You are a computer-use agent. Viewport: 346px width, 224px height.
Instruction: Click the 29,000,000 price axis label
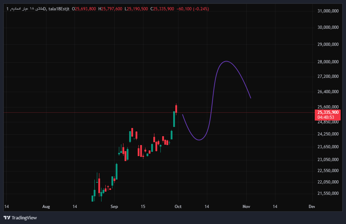(328, 44)
